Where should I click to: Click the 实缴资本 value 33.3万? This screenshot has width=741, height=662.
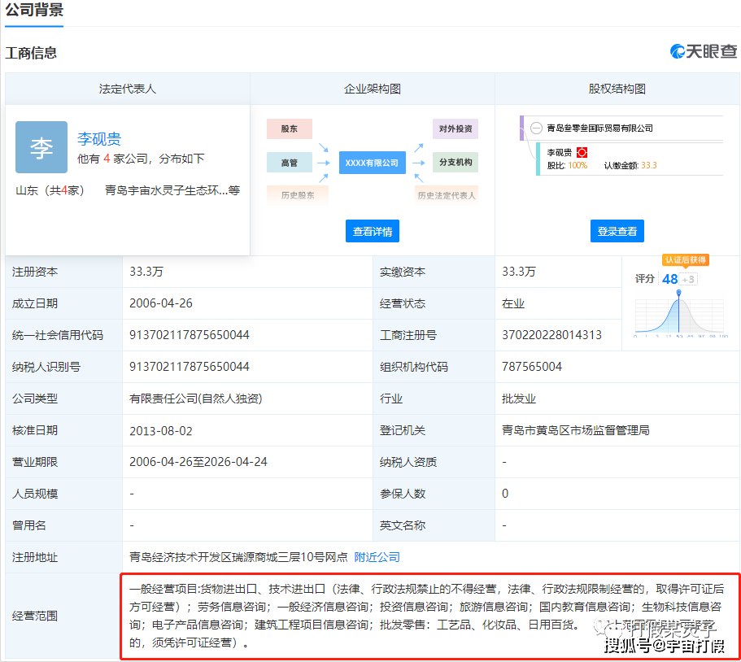519,272
